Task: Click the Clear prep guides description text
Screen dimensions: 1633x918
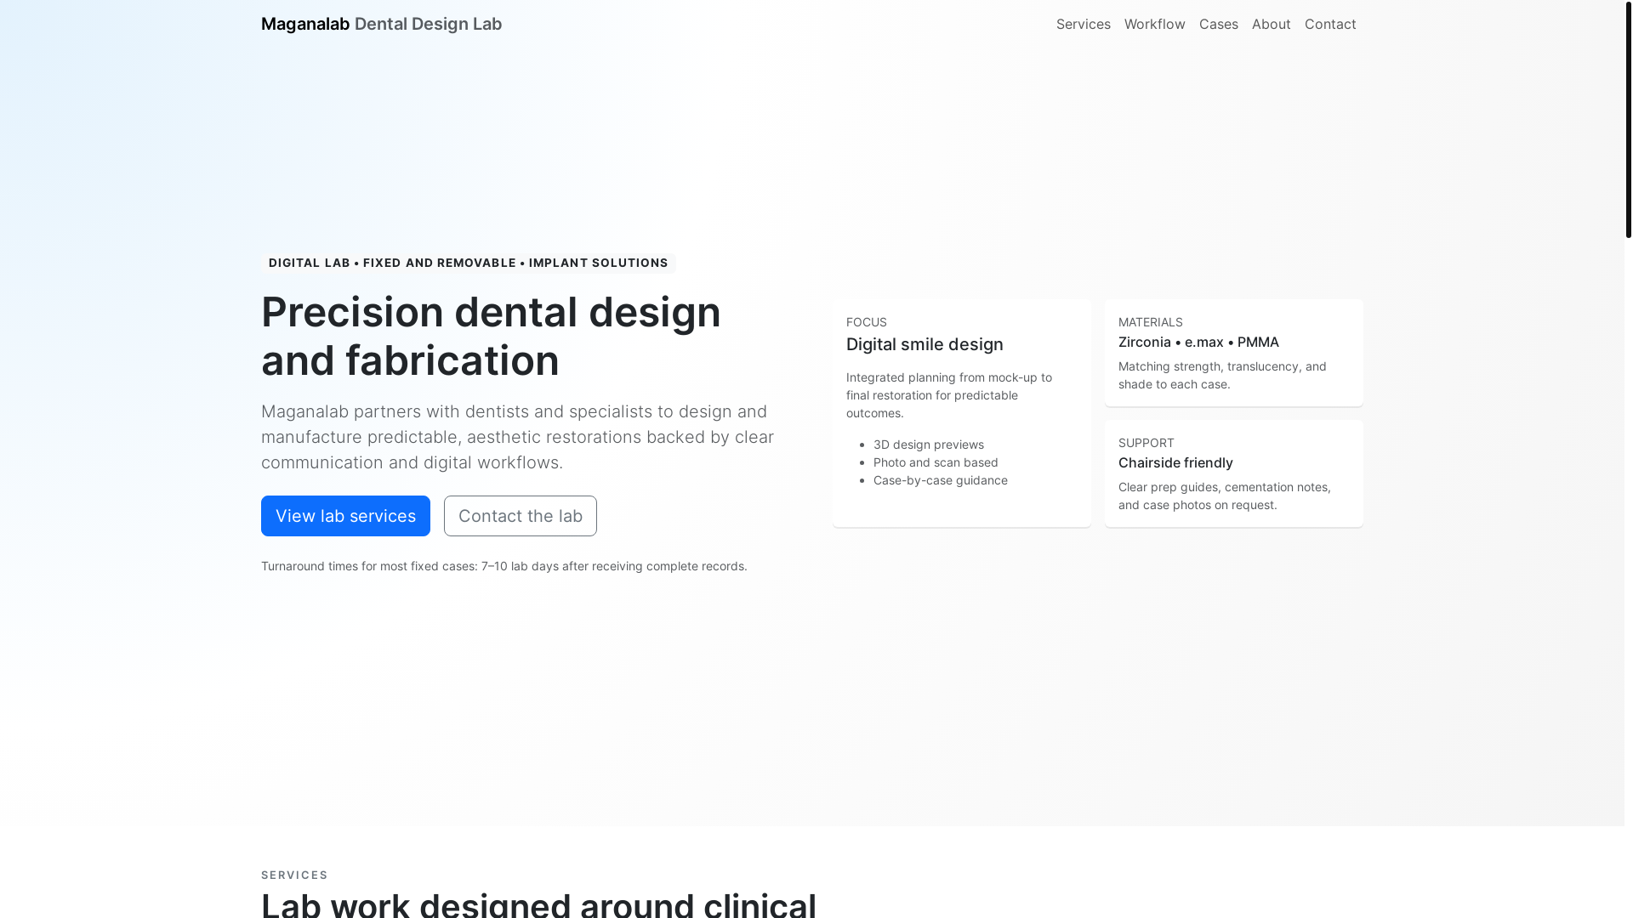Action: (x=1225, y=496)
